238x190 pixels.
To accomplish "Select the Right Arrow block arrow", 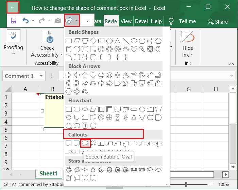I will pyautogui.click(x=69, y=75).
